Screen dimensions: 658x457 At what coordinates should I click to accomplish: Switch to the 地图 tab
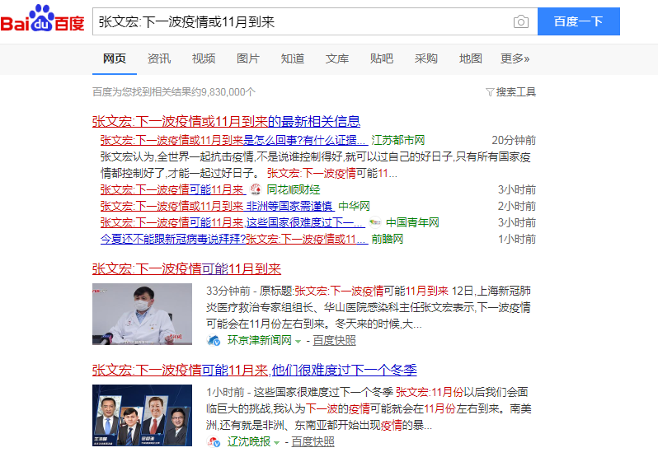tap(471, 58)
